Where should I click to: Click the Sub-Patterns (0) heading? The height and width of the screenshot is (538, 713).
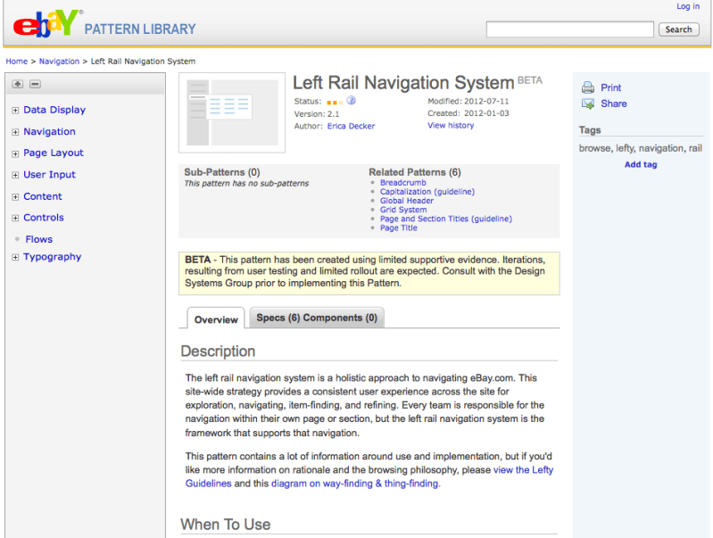[222, 172]
